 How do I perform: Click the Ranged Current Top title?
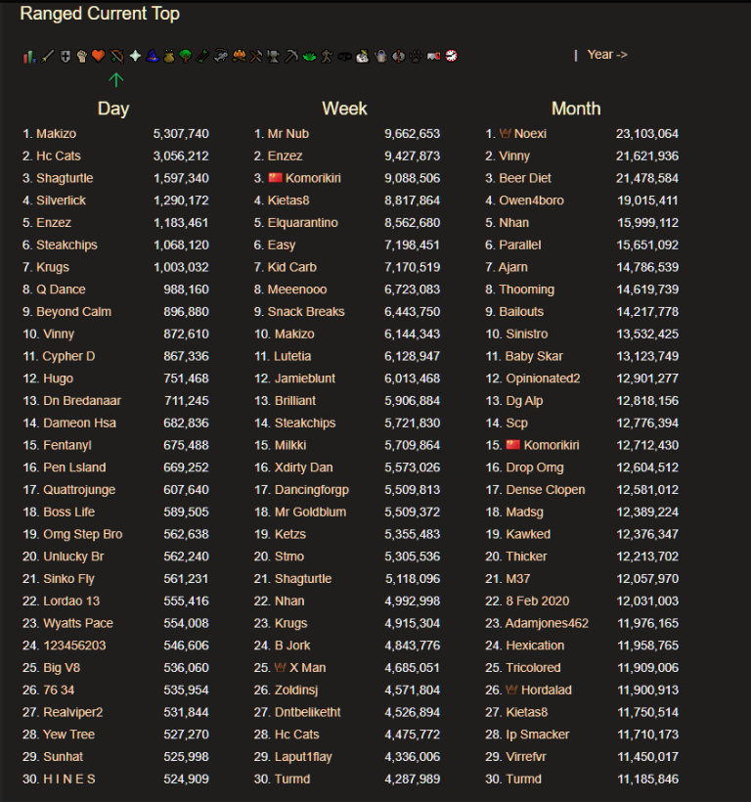[x=100, y=14]
